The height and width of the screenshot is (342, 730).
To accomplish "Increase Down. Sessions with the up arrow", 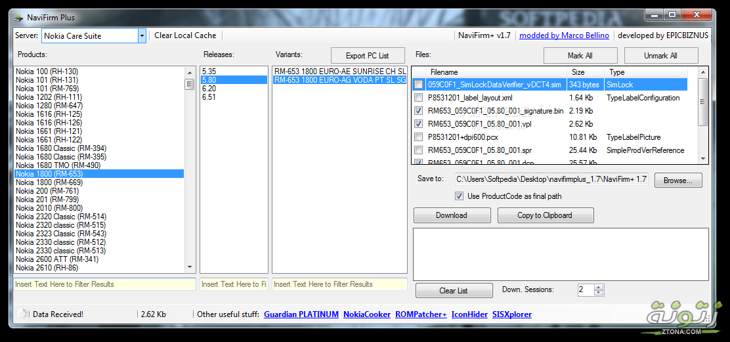I will 599,287.
